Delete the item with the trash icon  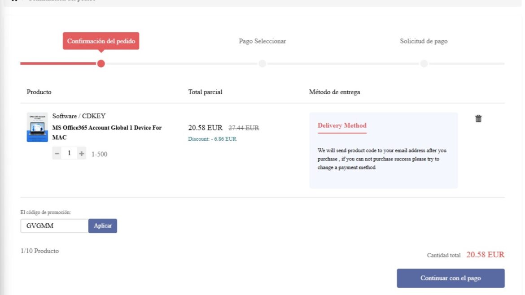[478, 118]
